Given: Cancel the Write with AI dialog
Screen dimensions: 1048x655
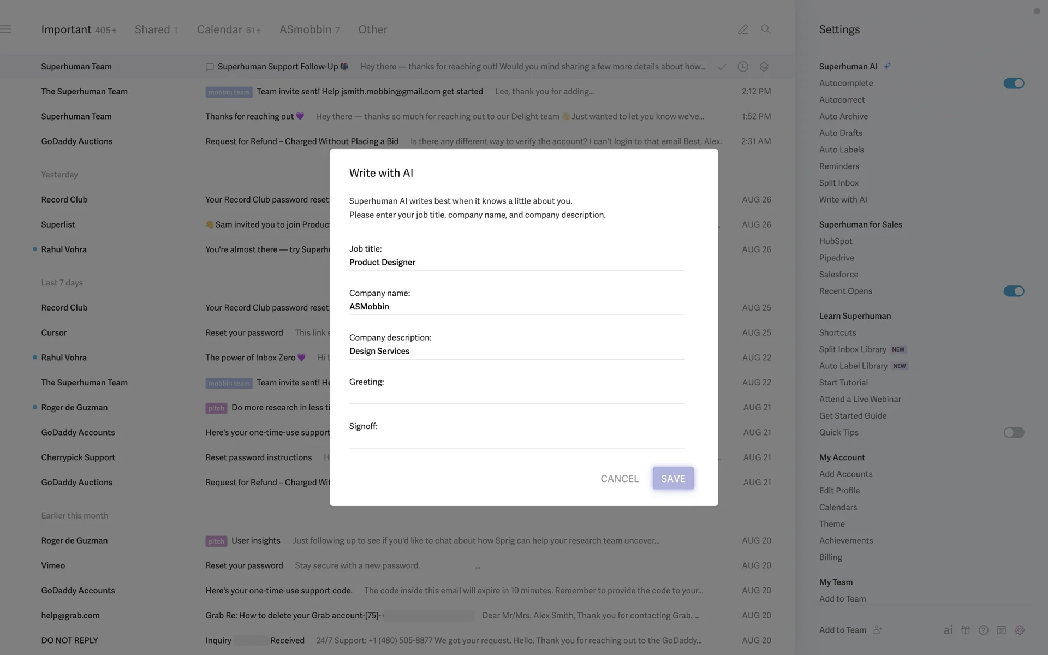Looking at the screenshot, I should tap(620, 478).
